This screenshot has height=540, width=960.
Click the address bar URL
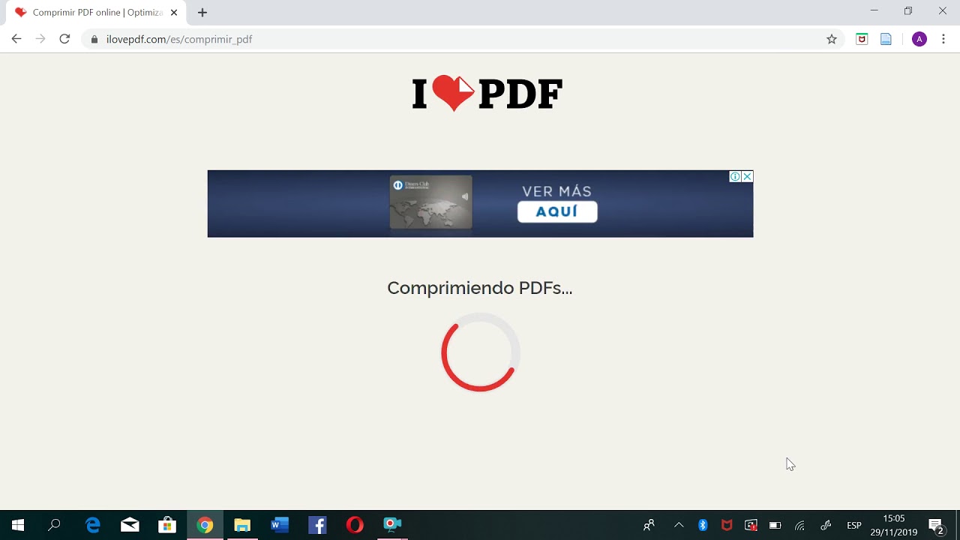[179, 39]
